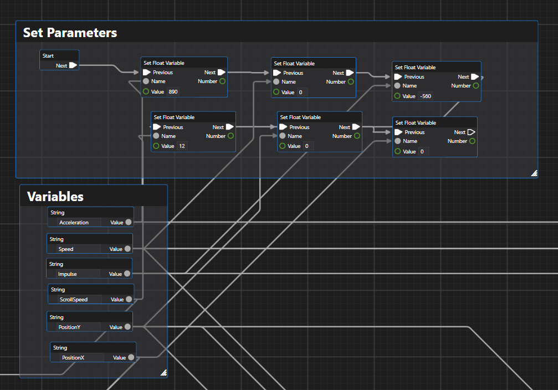
Task: Click the Next port on the 890 value node
Action: [x=221, y=72]
